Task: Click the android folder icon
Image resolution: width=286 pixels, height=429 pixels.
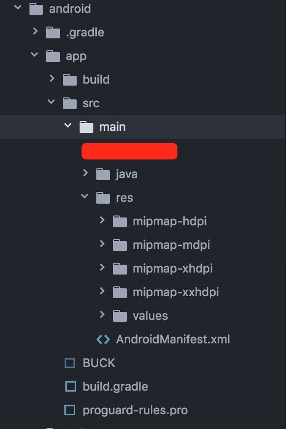Action: (x=36, y=9)
